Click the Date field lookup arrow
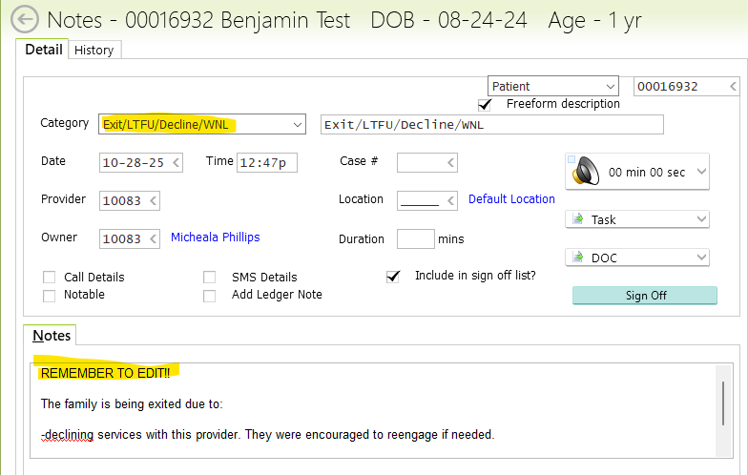 [176, 162]
